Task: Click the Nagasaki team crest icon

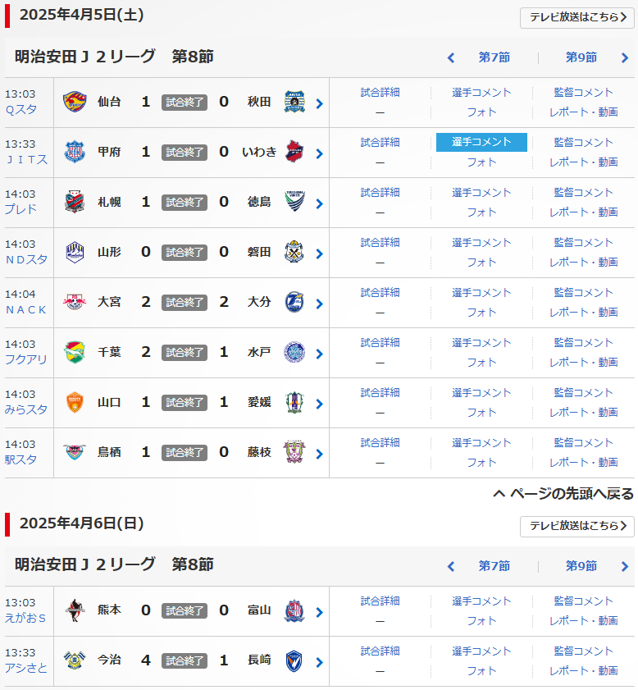Action: click(x=294, y=661)
